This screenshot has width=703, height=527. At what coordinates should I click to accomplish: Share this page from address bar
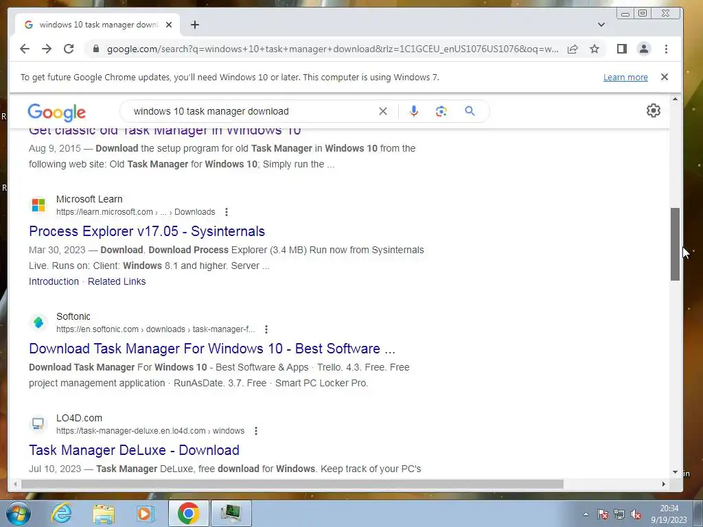tap(573, 49)
